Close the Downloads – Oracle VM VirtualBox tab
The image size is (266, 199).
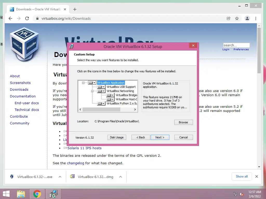coord(65,9)
